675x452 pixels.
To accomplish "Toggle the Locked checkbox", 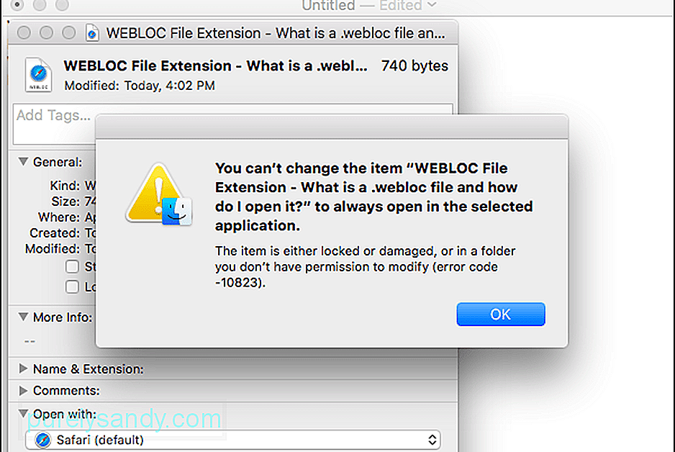I will (x=72, y=286).
